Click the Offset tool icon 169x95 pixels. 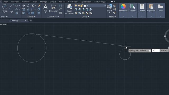point(39,13)
